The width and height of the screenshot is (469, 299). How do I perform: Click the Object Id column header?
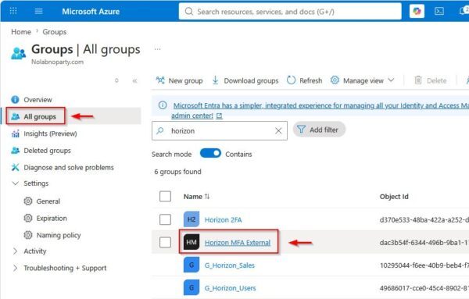click(x=394, y=197)
